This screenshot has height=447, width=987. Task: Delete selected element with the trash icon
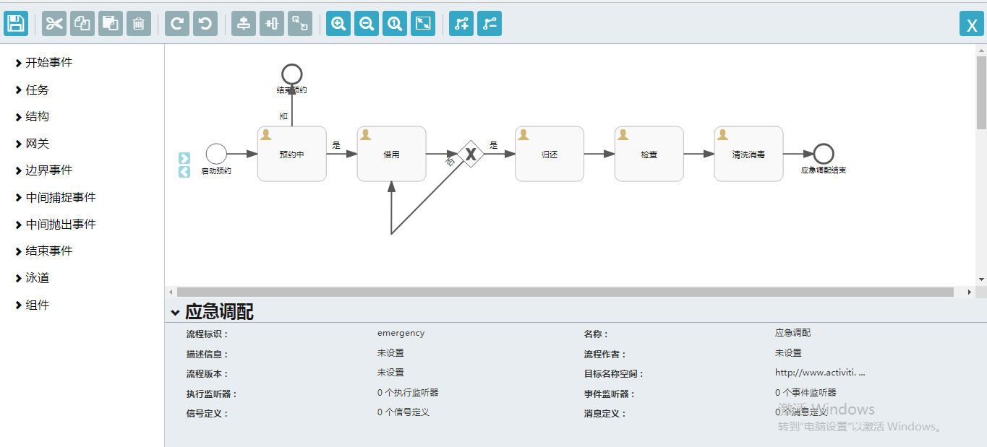(x=139, y=23)
